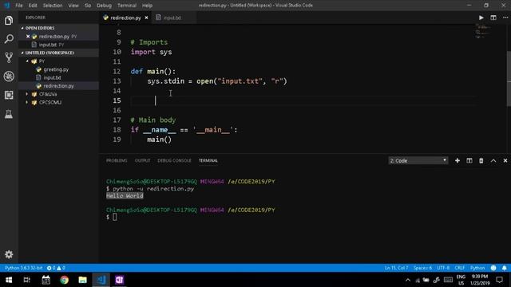Click the code minimap preview
Viewport: 511px width, 287px height.
coord(483,32)
